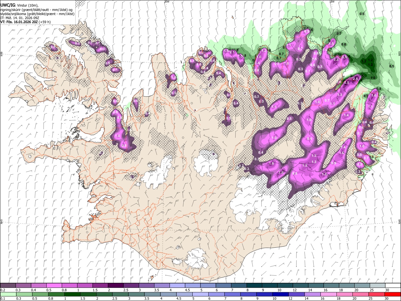The image size is (401, 301).
Task: Pick the upper legend swatch between 0.4 and 0.5
Action: pyautogui.click(x=39, y=286)
